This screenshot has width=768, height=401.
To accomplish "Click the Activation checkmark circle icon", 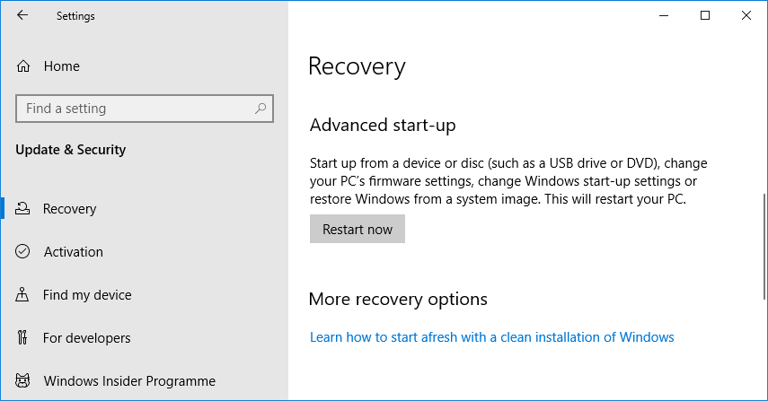I will point(23,252).
